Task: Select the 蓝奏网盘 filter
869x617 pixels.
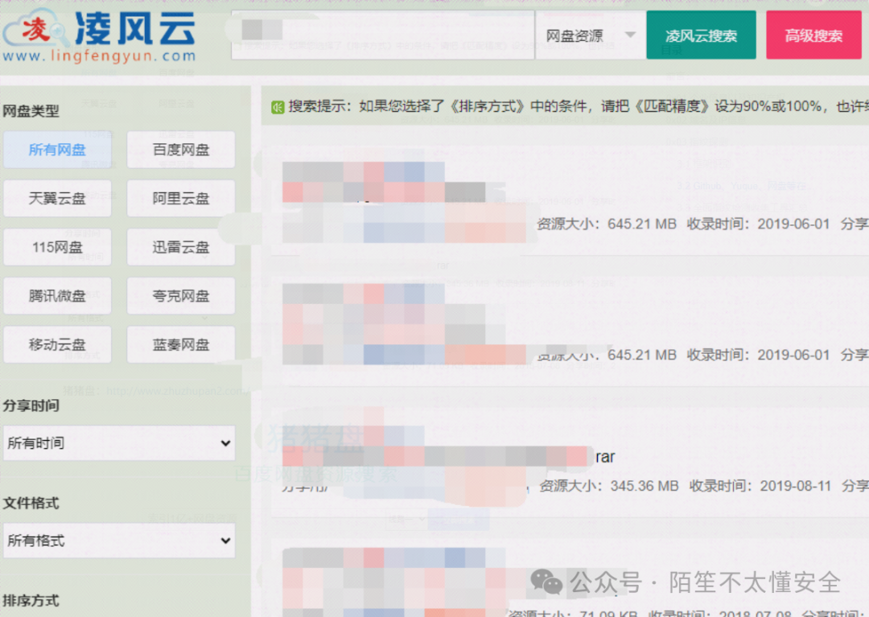Action: [x=180, y=344]
